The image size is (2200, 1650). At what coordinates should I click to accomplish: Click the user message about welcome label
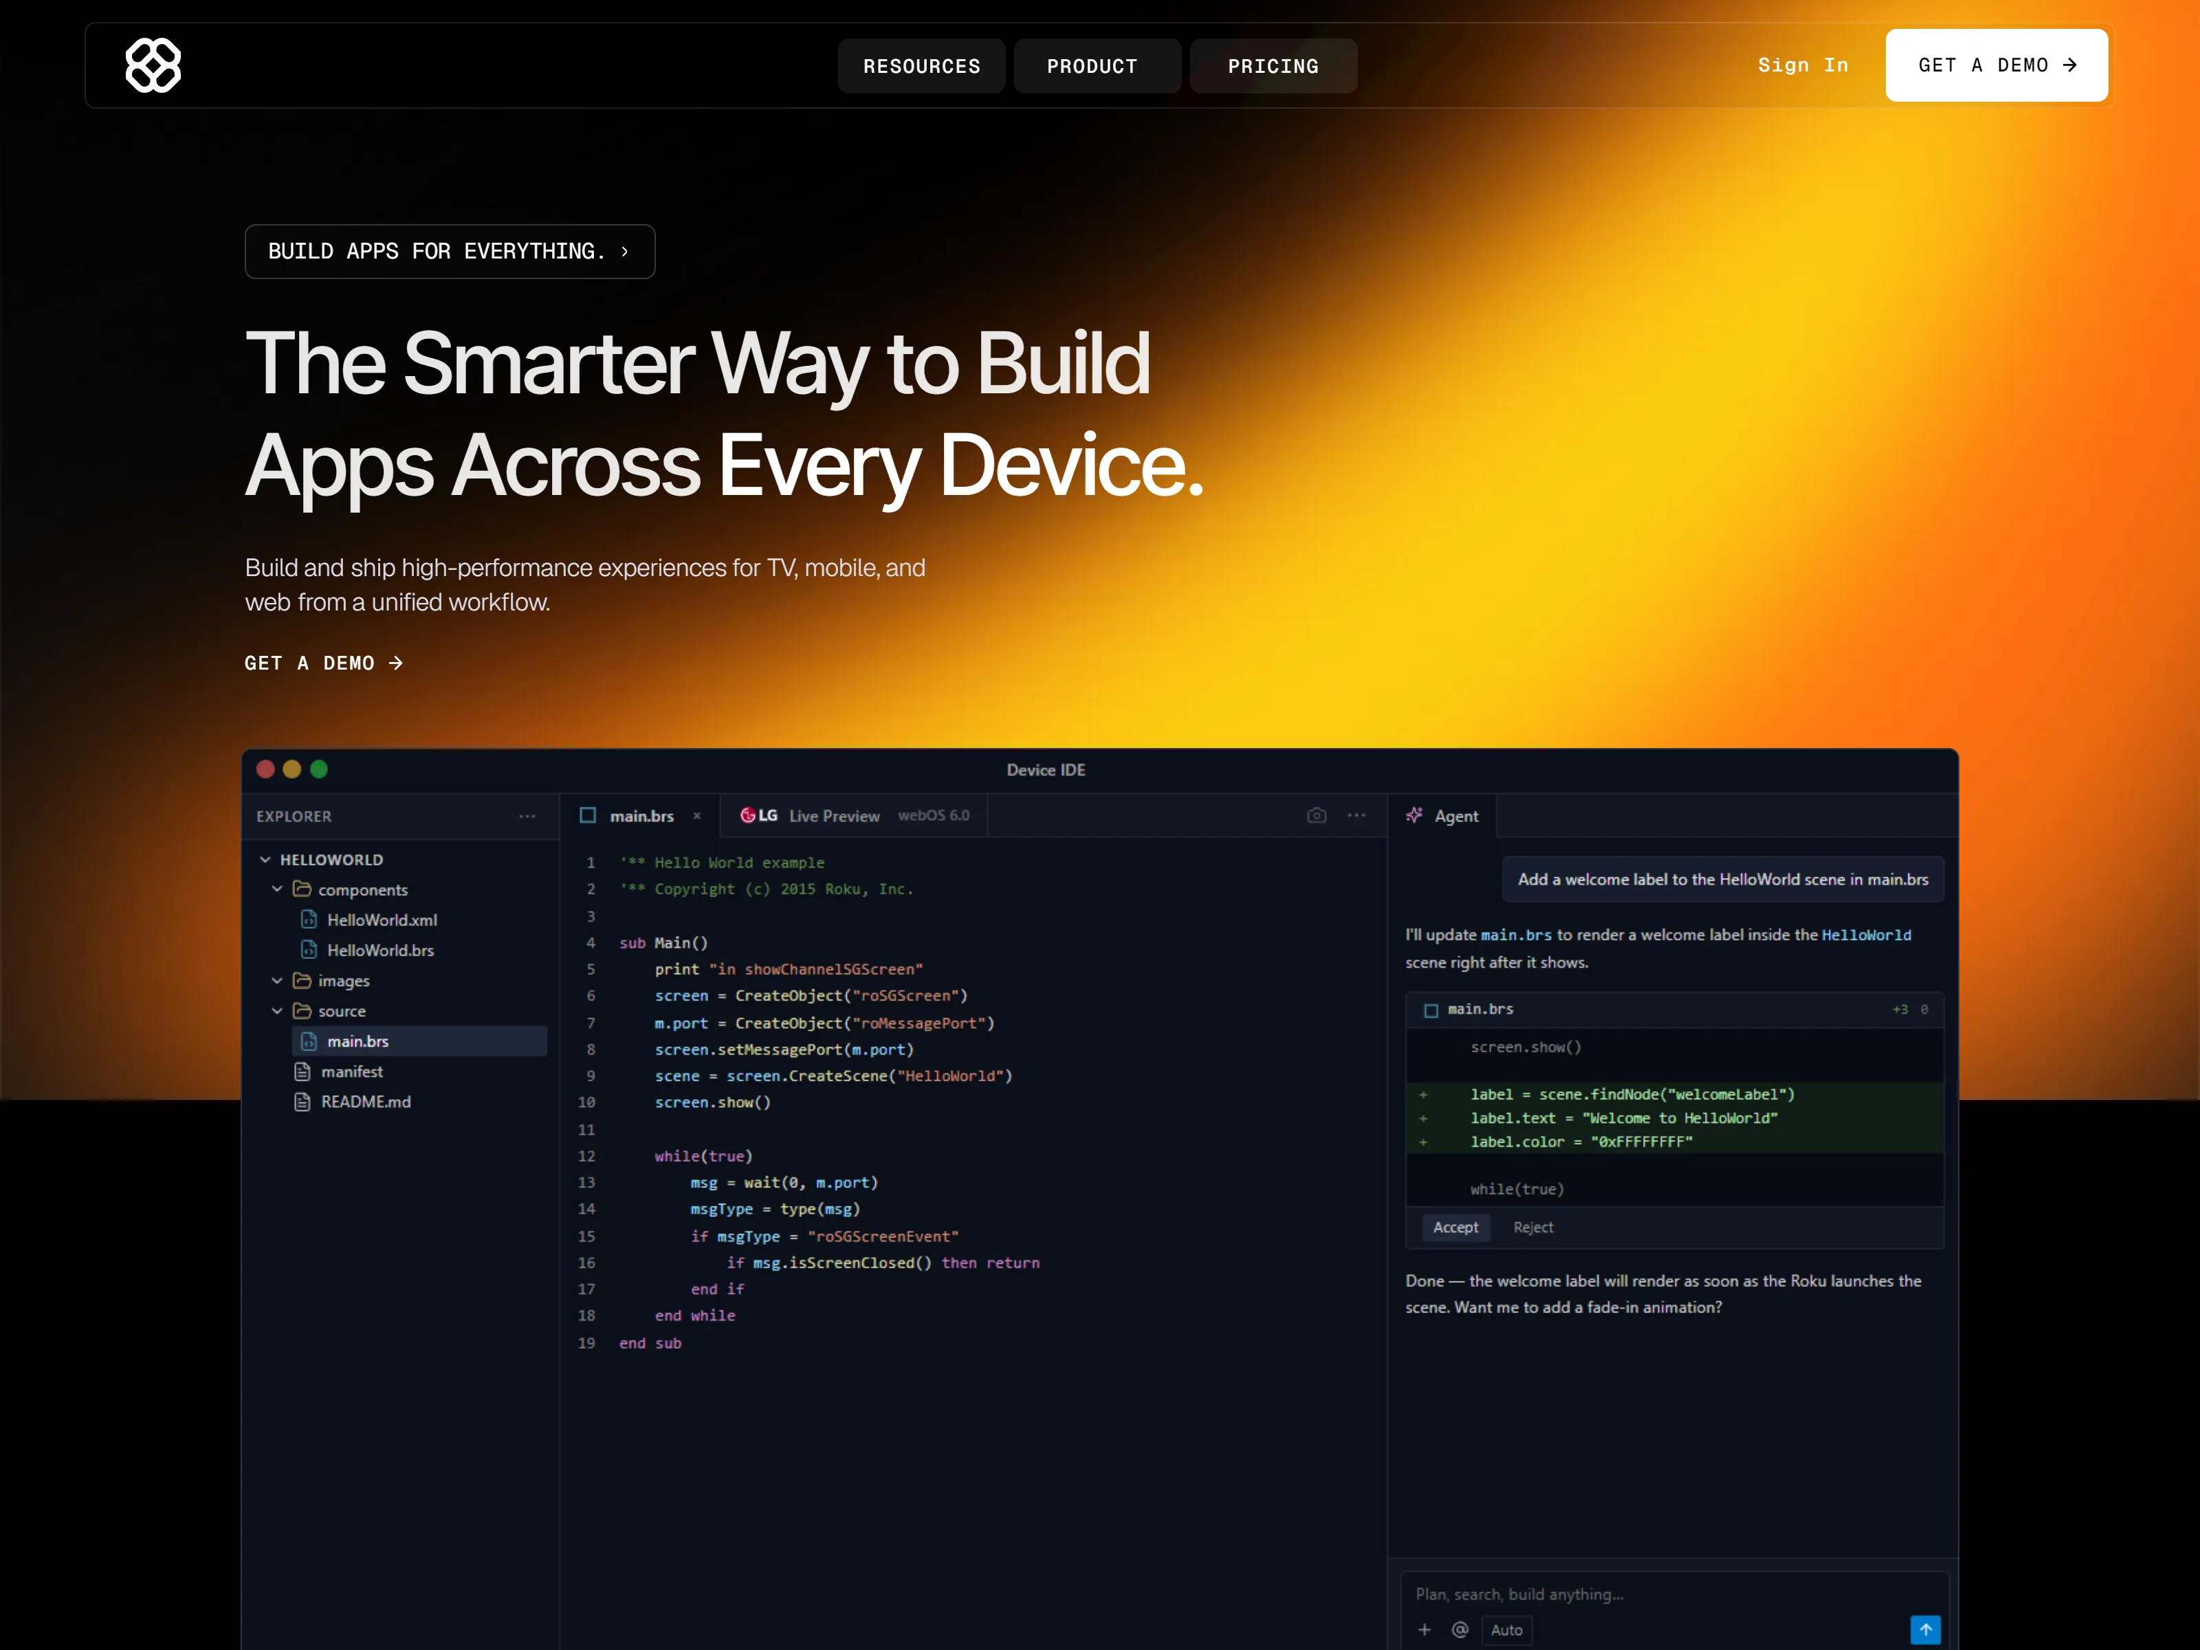[1723, 879]
